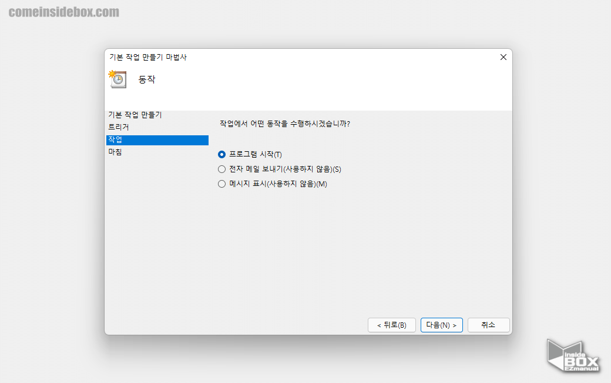Click the 프로그램 시작(T) label text
This screenshot has height=383, width=611.
254,154
